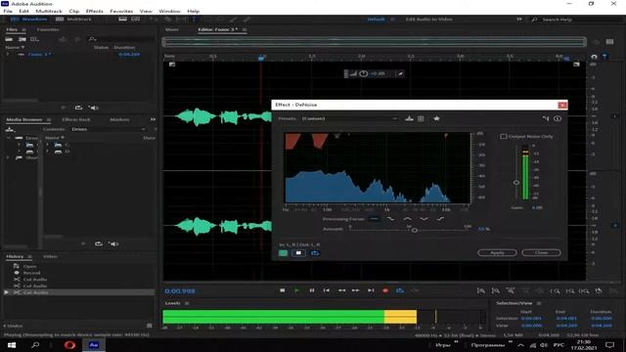Select the high frequencies processing focus

[x=440, y=219]
